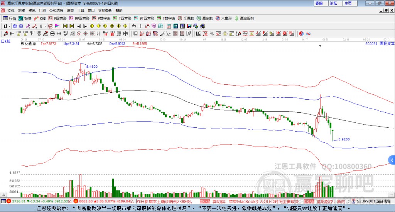Expand the blue side panel arrow
395x212 pixels.
pyautogui.click(x=392, y=160)
